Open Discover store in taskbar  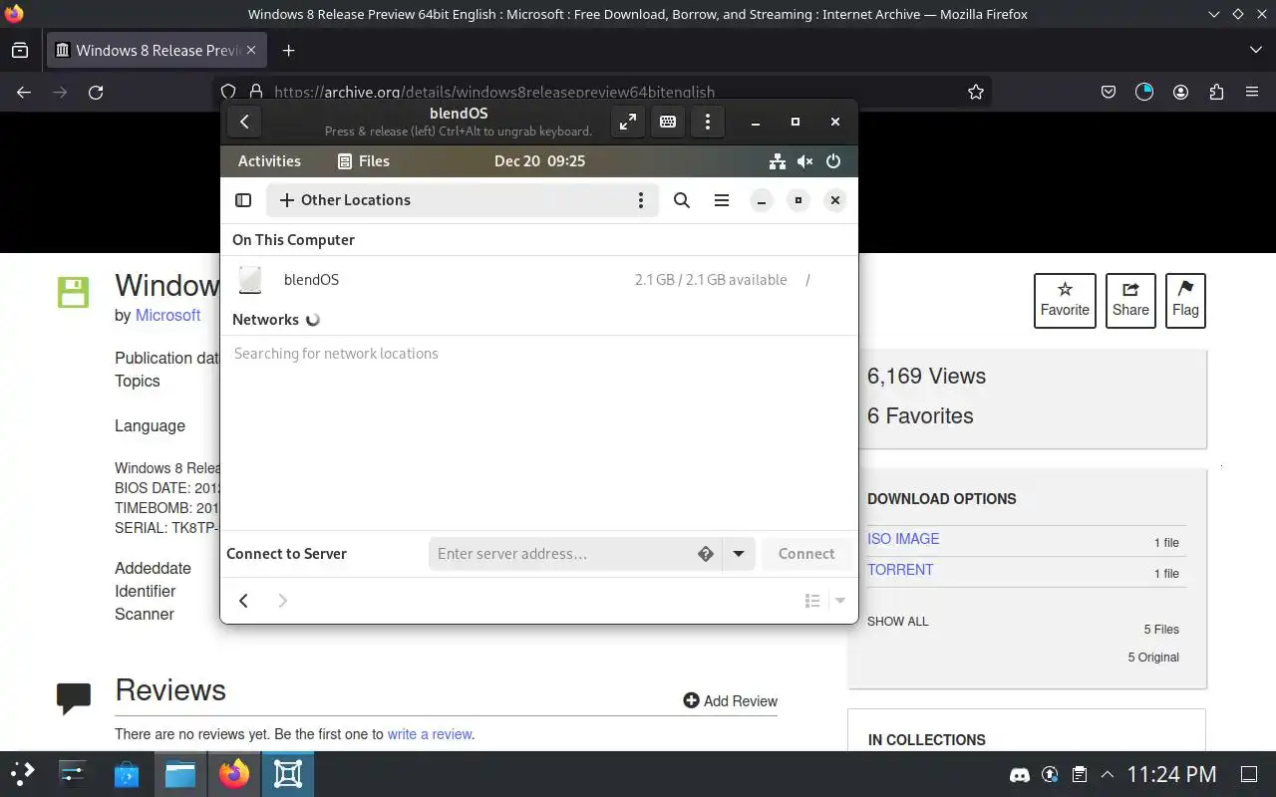click(127, 774)
